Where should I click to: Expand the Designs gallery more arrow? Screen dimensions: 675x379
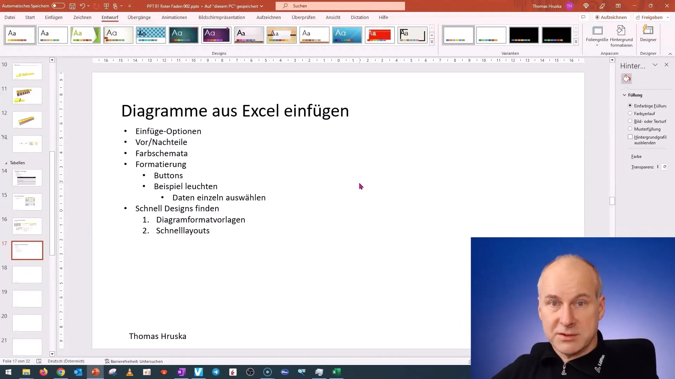tap(432, 42)
